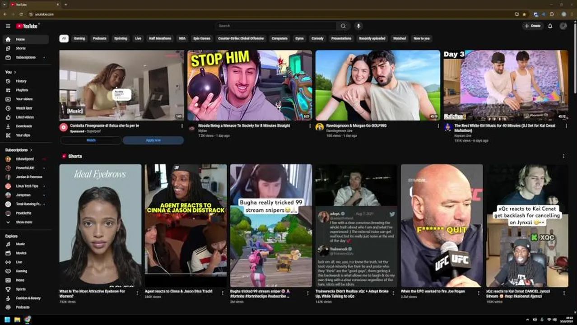Viewport: 577px width, 325px height.
Task: Open the Bugha stream snipers short
Action: 271,226
